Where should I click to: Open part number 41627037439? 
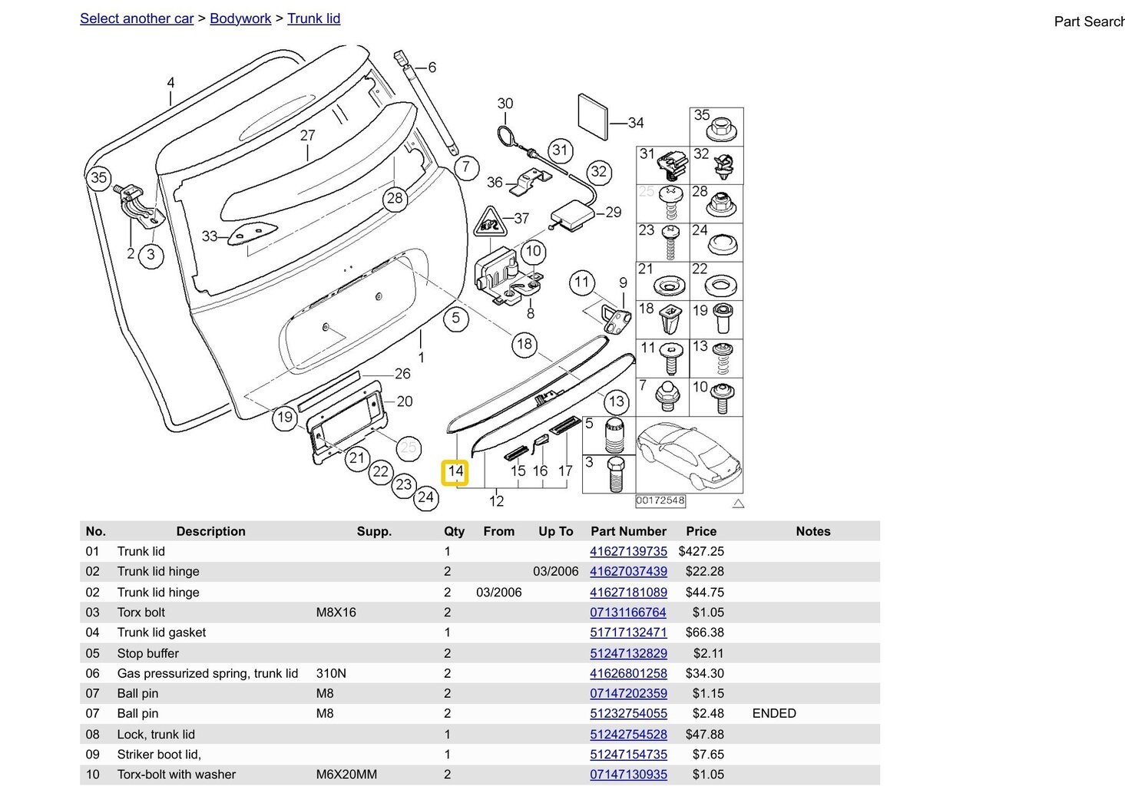pos(628,571)
